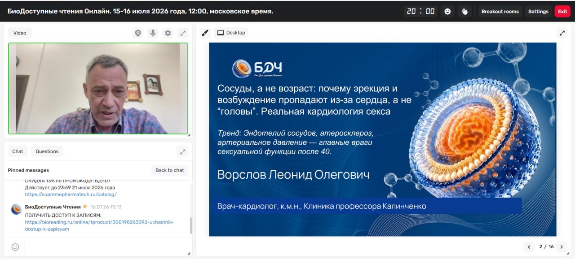Open bioreading.ru access link
This screenshot has width=575, height=259.
click(x=99, y=225)
